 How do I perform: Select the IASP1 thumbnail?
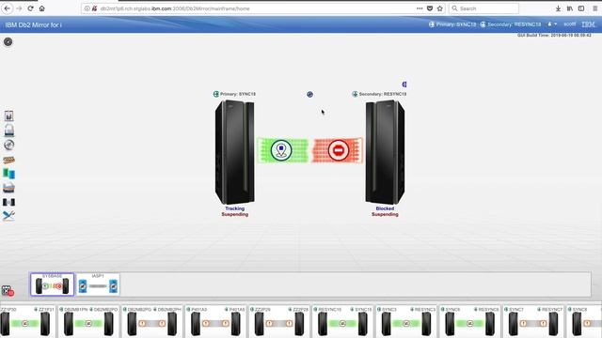pyautogui.click(x=98, y=284)
